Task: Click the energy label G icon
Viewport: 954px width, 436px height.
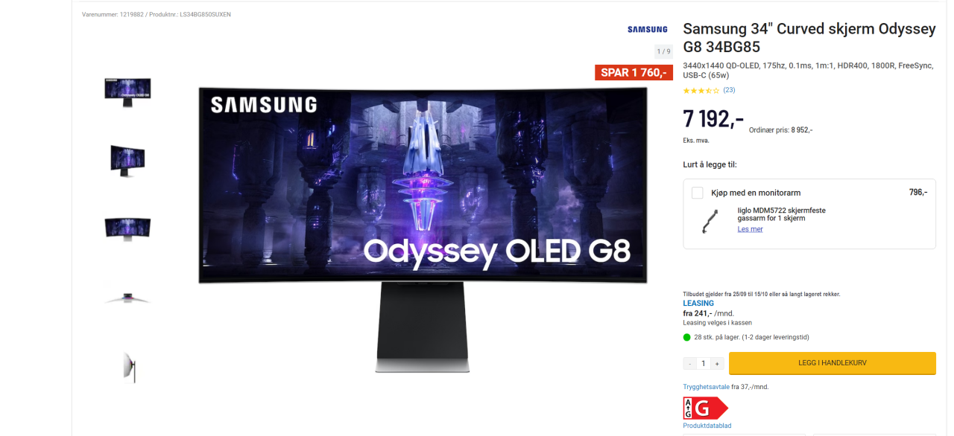Action: pyautogui.click(x=705, y=408)
